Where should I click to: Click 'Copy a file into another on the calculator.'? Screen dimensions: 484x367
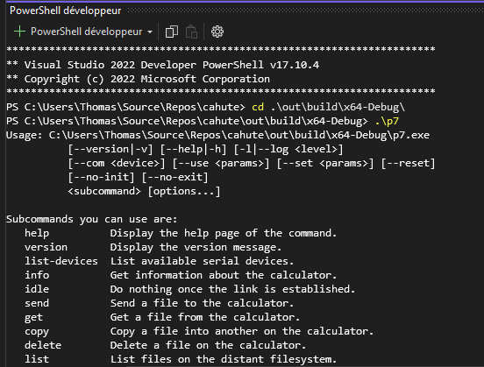pos(242,331)
